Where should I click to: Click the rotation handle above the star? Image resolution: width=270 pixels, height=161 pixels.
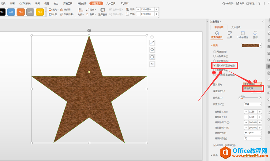pos(89,30)
